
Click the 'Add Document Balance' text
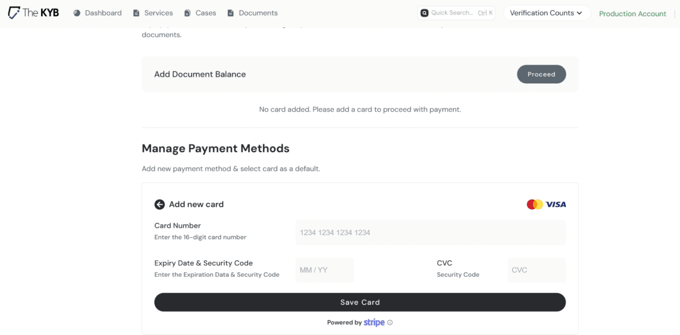tap(200, 74)
